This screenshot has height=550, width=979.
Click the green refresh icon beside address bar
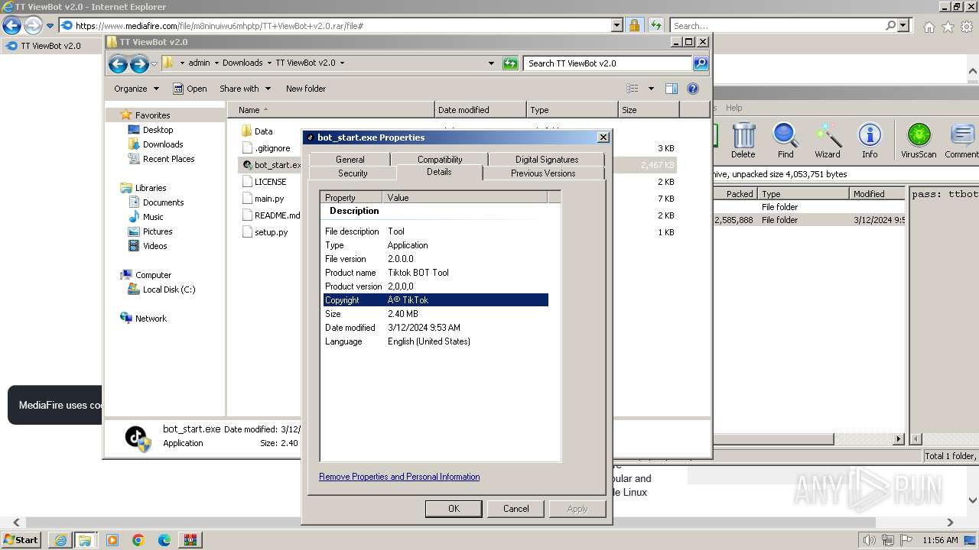(510, 63)
